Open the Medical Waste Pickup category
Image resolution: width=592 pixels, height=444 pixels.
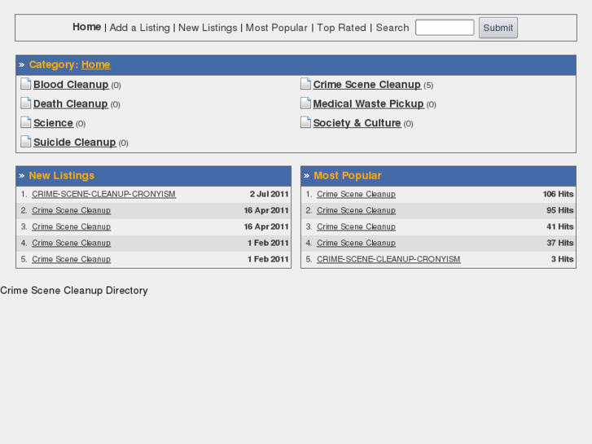tap(369, 104)
